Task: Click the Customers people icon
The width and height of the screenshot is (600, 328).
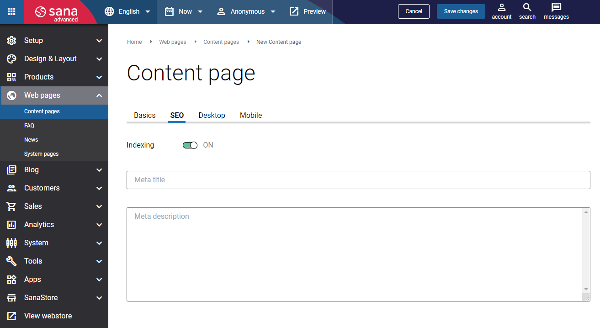Action: [11, 188]
